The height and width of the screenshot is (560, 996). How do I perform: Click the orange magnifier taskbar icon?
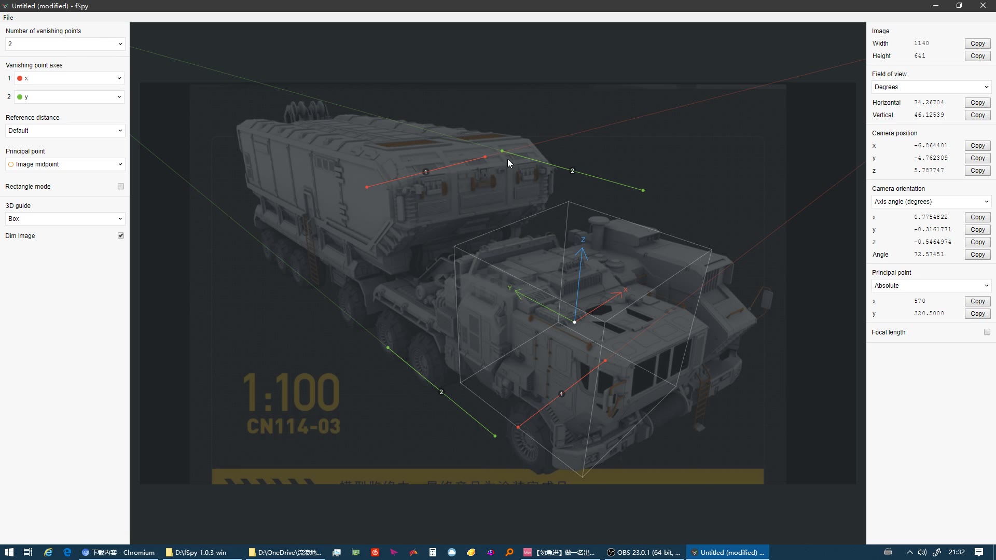pos(509,552)
